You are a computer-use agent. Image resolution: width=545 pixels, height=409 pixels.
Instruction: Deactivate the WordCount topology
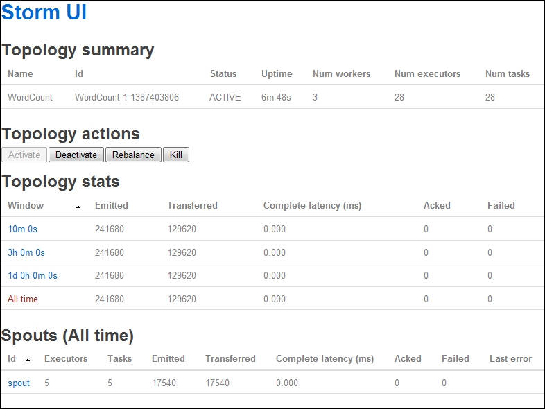click(x=76, y=155)
